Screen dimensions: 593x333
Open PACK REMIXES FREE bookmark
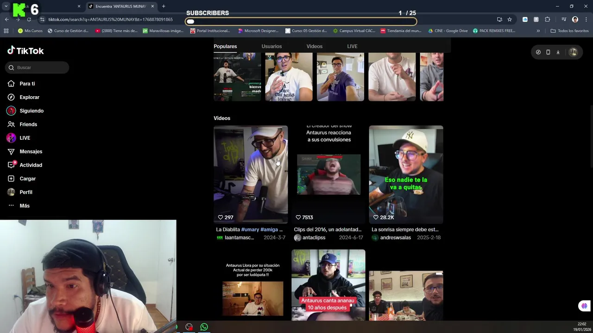(x=494, y=31)
